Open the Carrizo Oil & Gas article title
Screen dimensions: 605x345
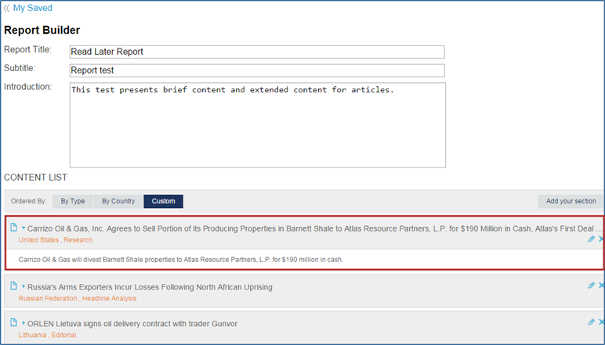[314, 228]
